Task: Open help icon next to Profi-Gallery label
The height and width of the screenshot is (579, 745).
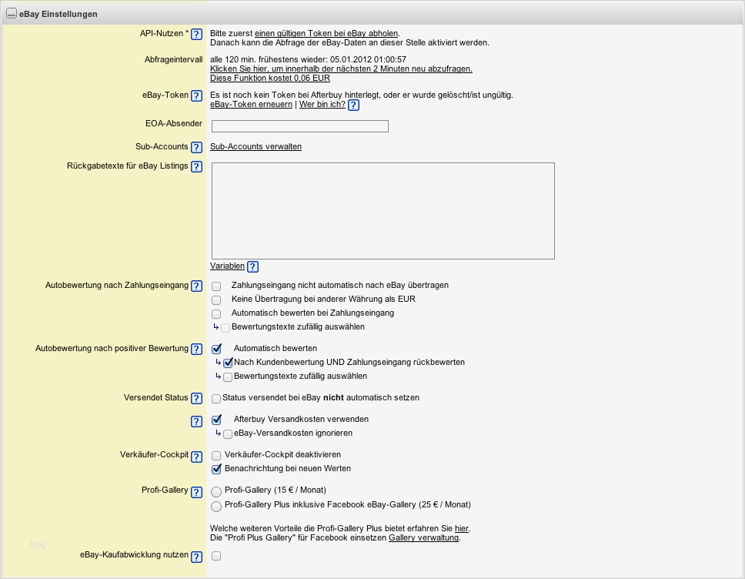Action: click(x=197, y=492)
